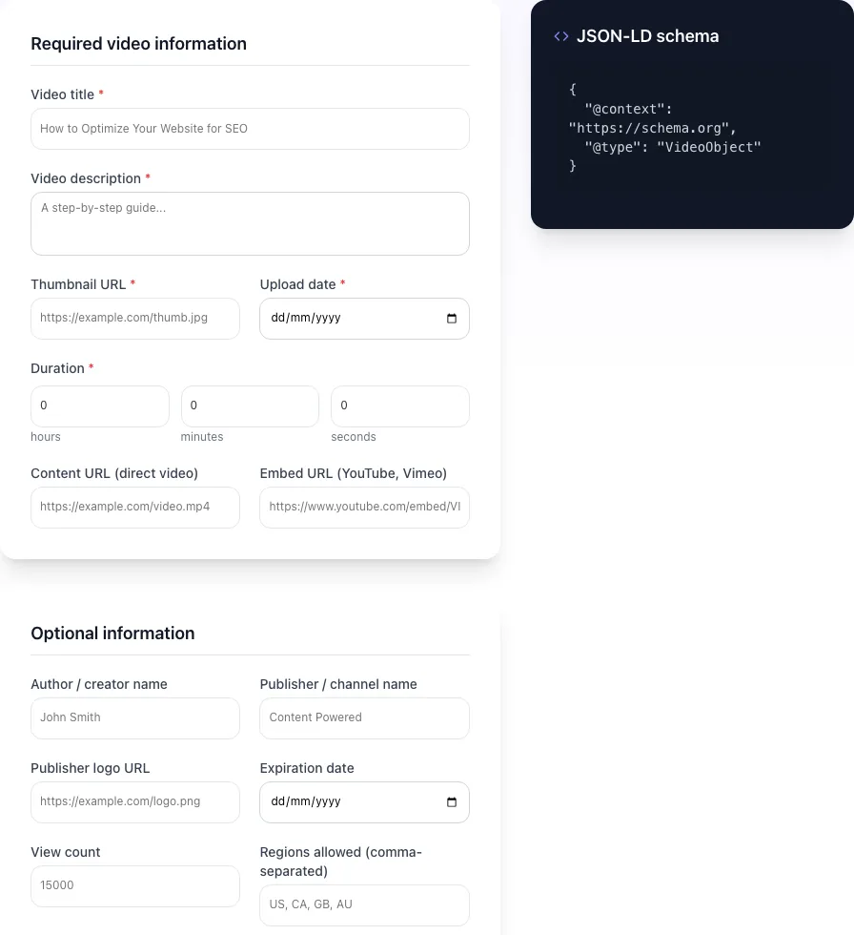The width and height of the screenshot is (854, 935).
Task: Click the "Regions allowed (comma-separated)" label
Action: pos(340,862)
